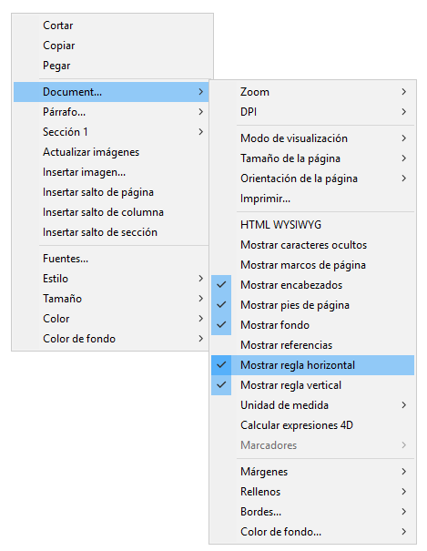Toggle Mostrar regla horizontal
This screenshot has height=551, width=427.
pyautogui.click(x=312, y=365)
